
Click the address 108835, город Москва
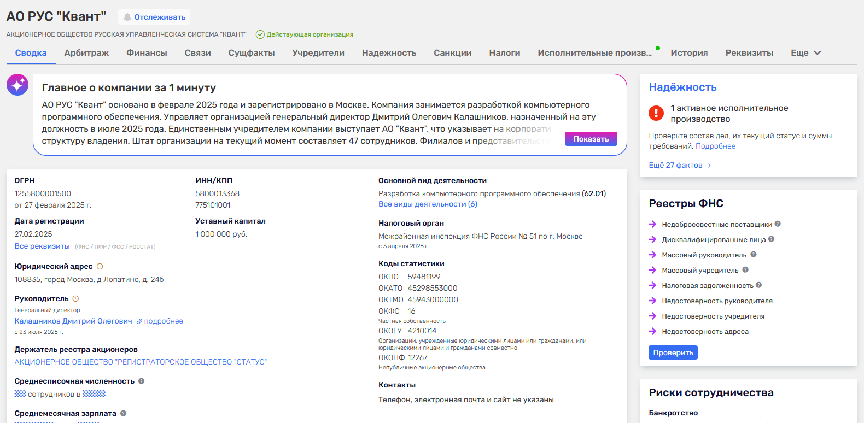point(89,279)
